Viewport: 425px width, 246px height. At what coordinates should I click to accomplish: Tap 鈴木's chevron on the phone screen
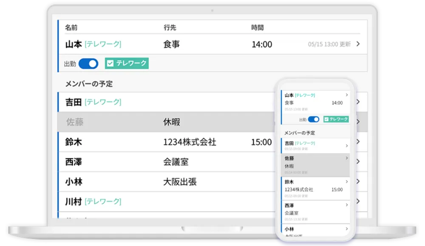(x=347, y=182)
